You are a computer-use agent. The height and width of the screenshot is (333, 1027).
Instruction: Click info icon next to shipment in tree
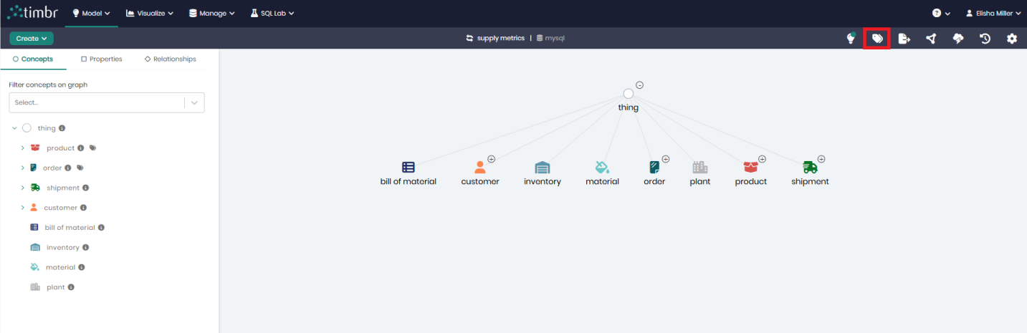point(85,188)
